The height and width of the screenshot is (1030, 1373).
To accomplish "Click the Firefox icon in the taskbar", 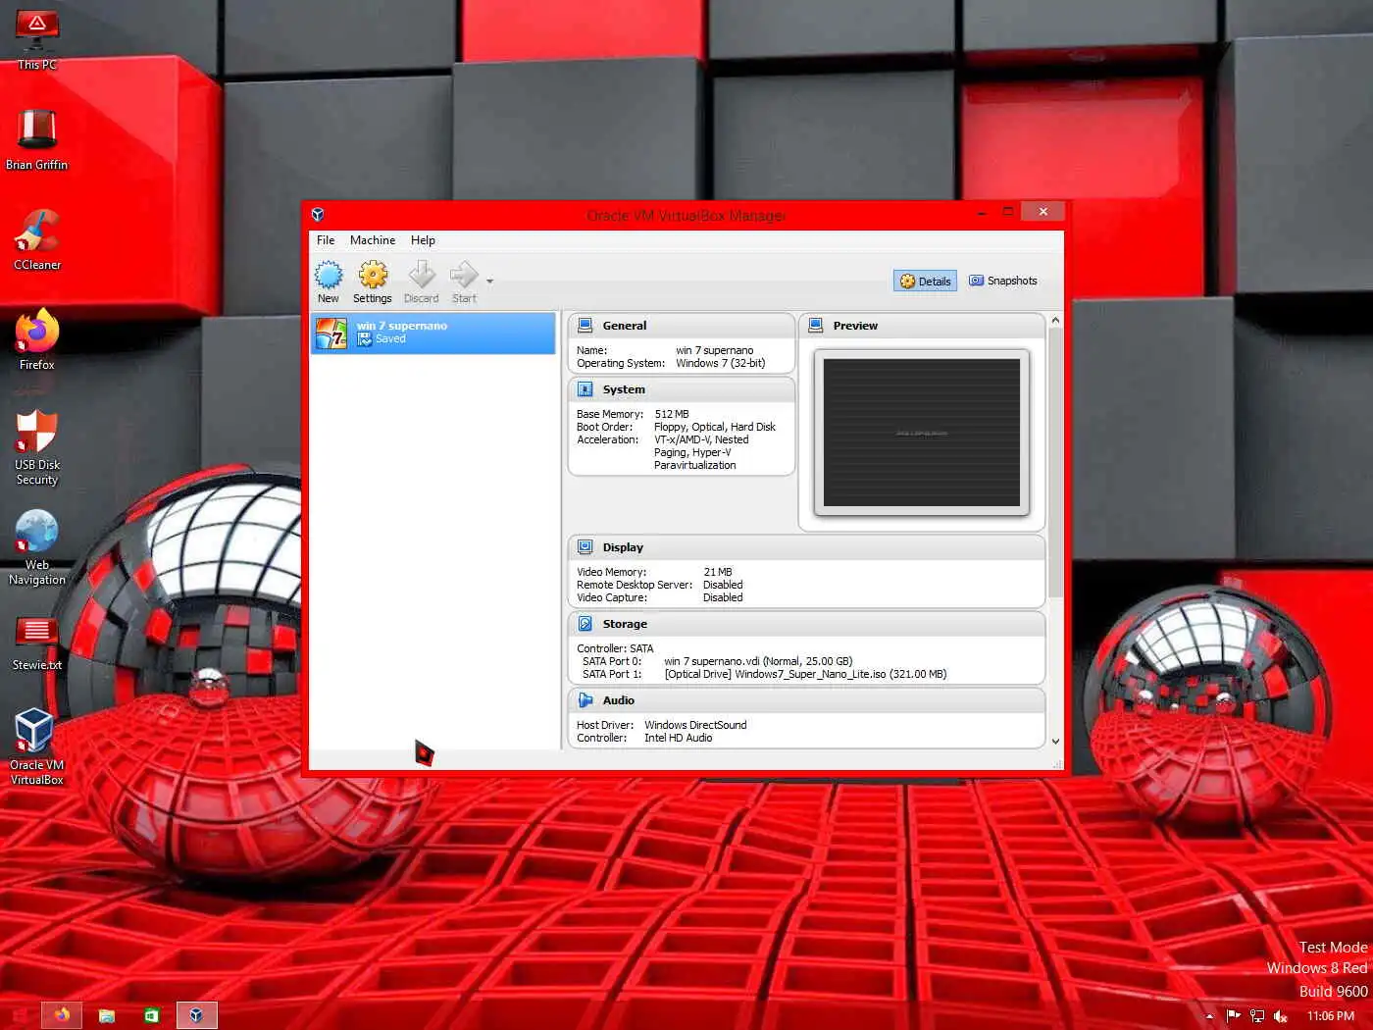I will pos(62,1015).
